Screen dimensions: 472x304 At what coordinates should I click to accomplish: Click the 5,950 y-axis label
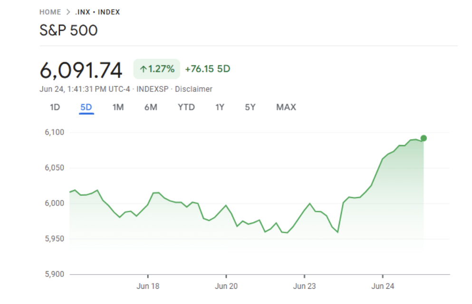[x=55, y=239]
